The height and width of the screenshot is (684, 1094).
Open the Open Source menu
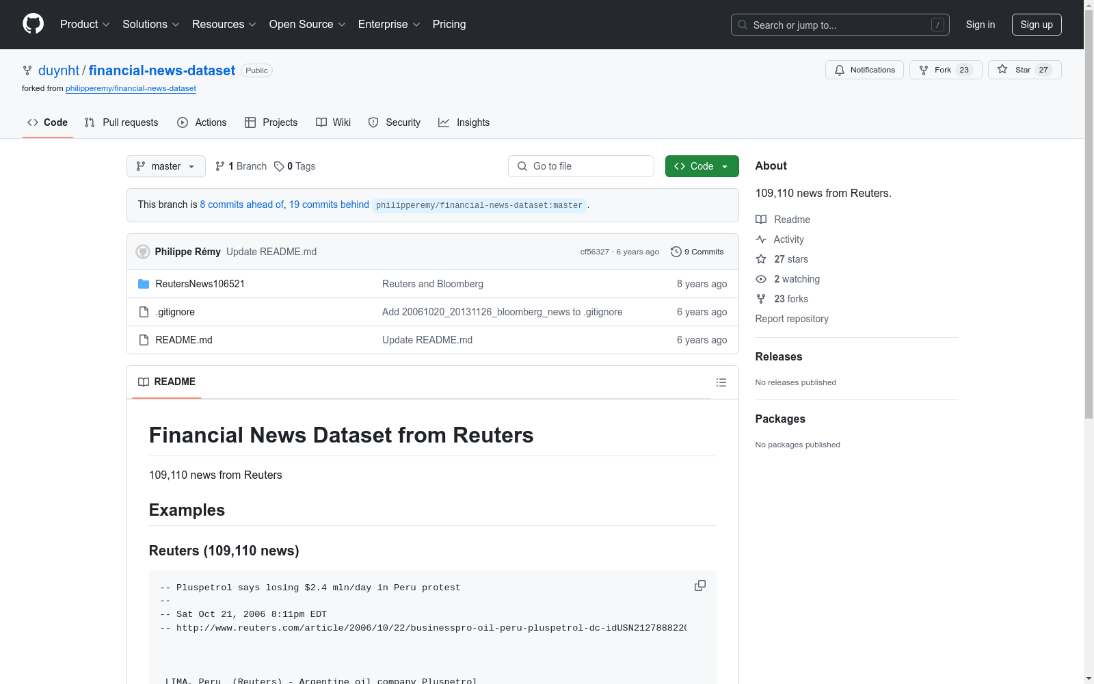coord(306,24)
